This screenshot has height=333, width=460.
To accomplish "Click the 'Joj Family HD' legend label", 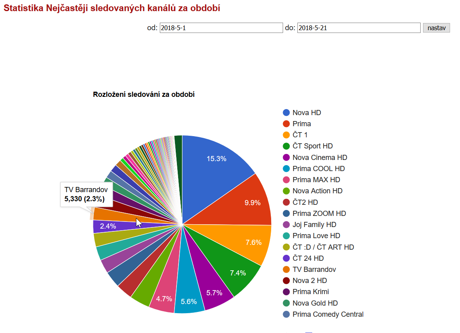I will coord(314,225).
